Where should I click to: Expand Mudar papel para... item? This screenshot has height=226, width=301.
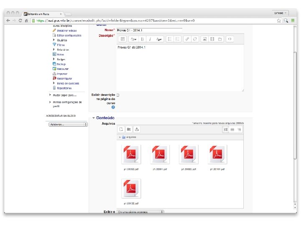(50, 95)
